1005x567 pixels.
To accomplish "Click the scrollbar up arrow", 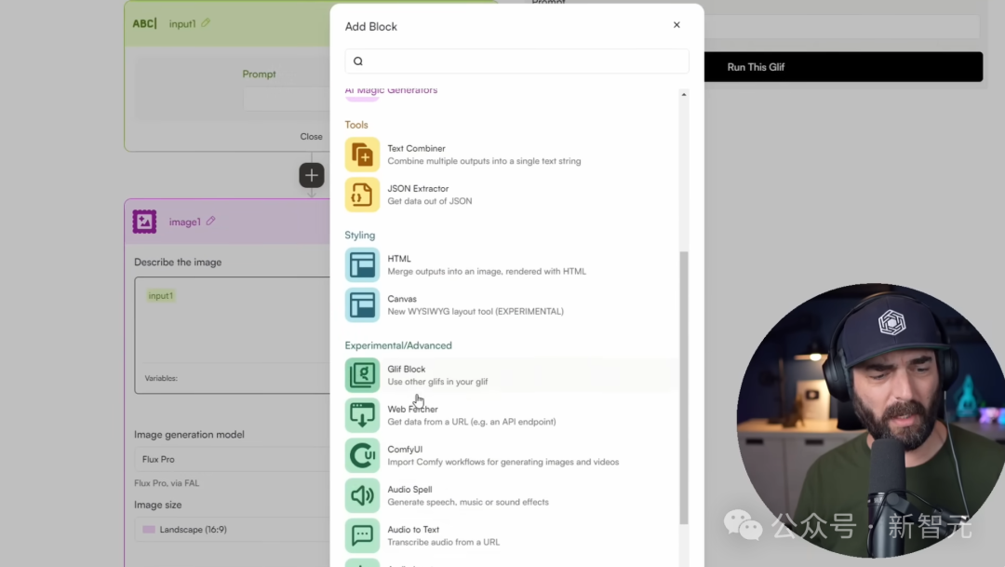I will coord(684,94).
